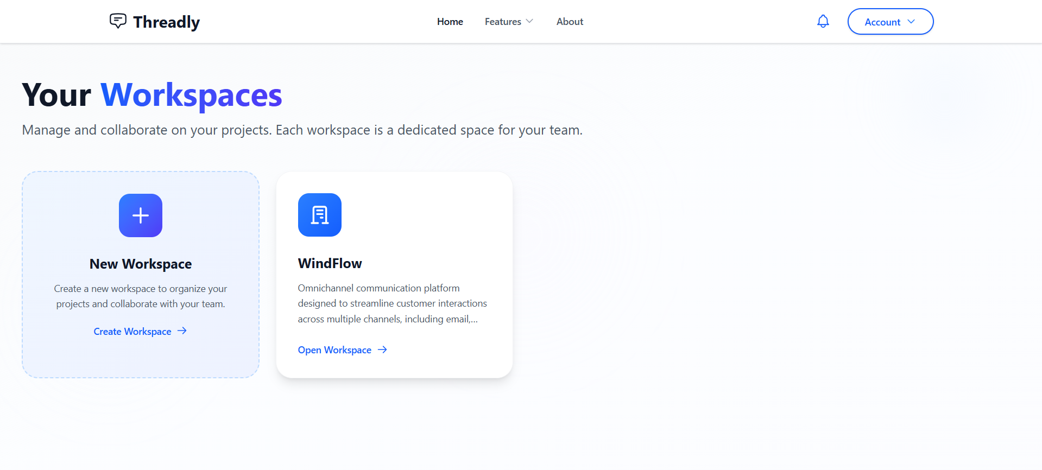
Task: Click the Create Workspace link
Action: click(132, 332)
